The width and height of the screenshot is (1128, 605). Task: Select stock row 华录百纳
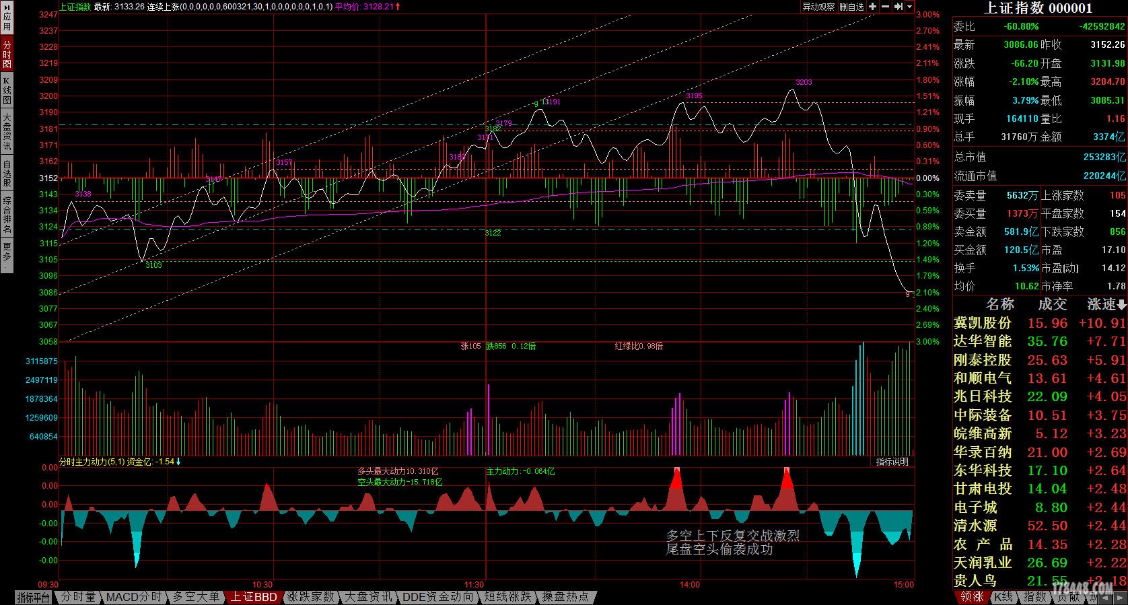1040,452
